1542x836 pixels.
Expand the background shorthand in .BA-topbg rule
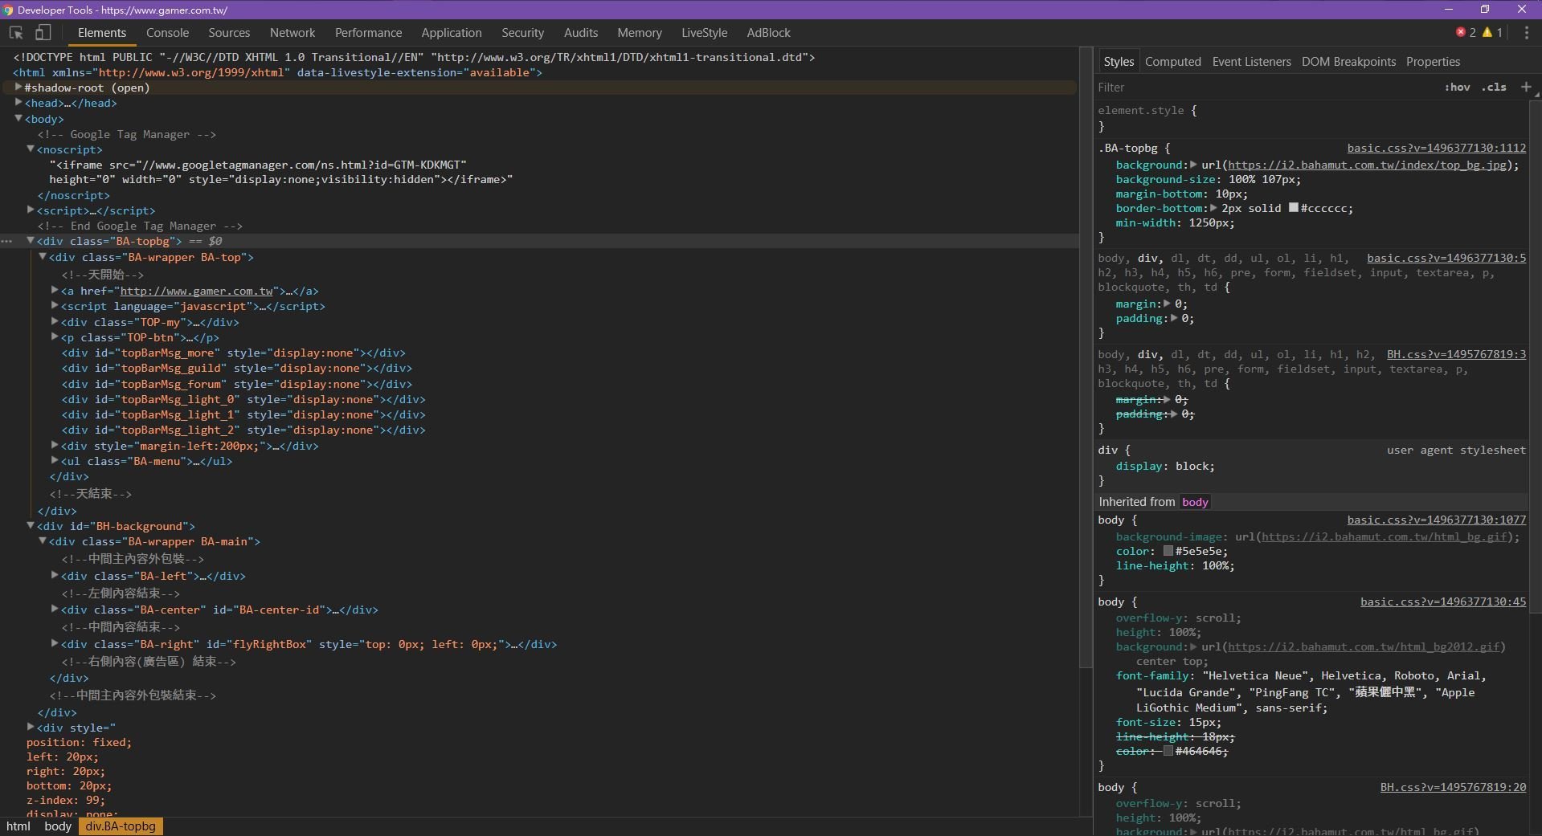tap(1193, 165)
